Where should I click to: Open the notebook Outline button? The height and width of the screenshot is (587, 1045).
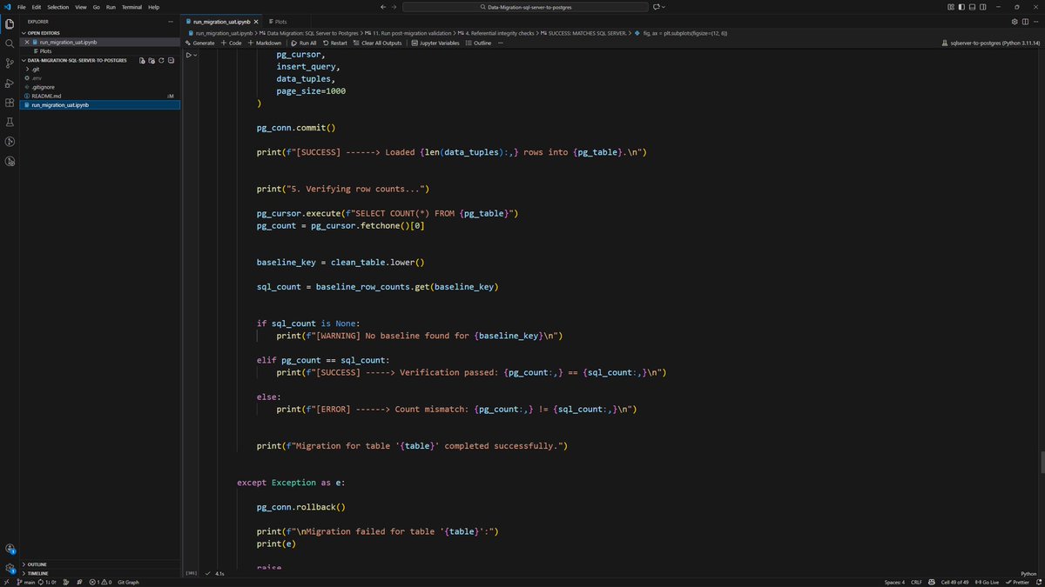479,43
